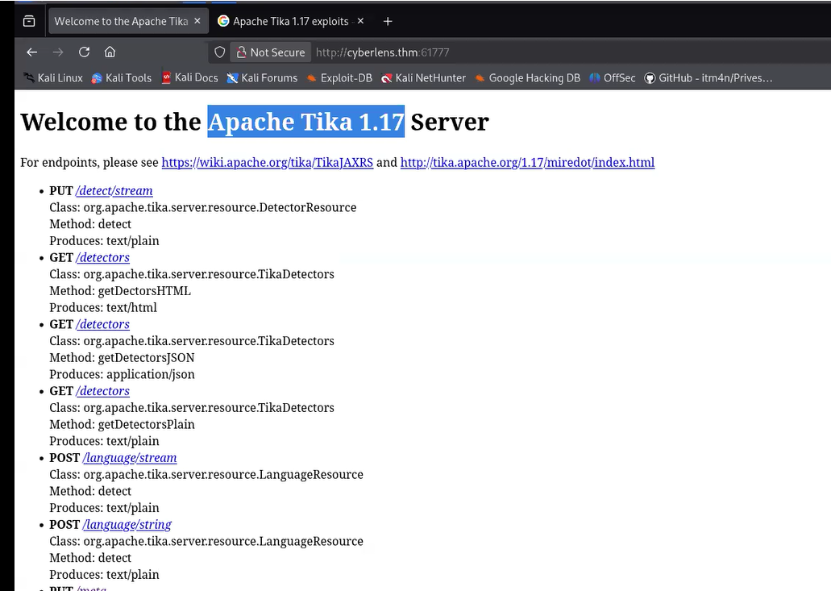This screenshot has height=591, width=831.
Task: Open /detectors link for getDetectorsJSON
Action: pos(103,324)
